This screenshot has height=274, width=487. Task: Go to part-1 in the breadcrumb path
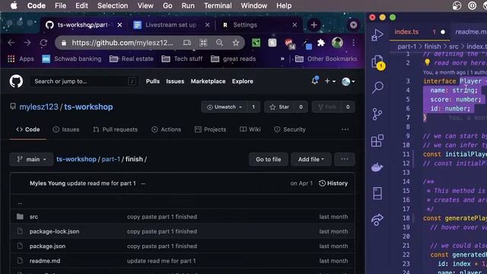pos(111,159)
